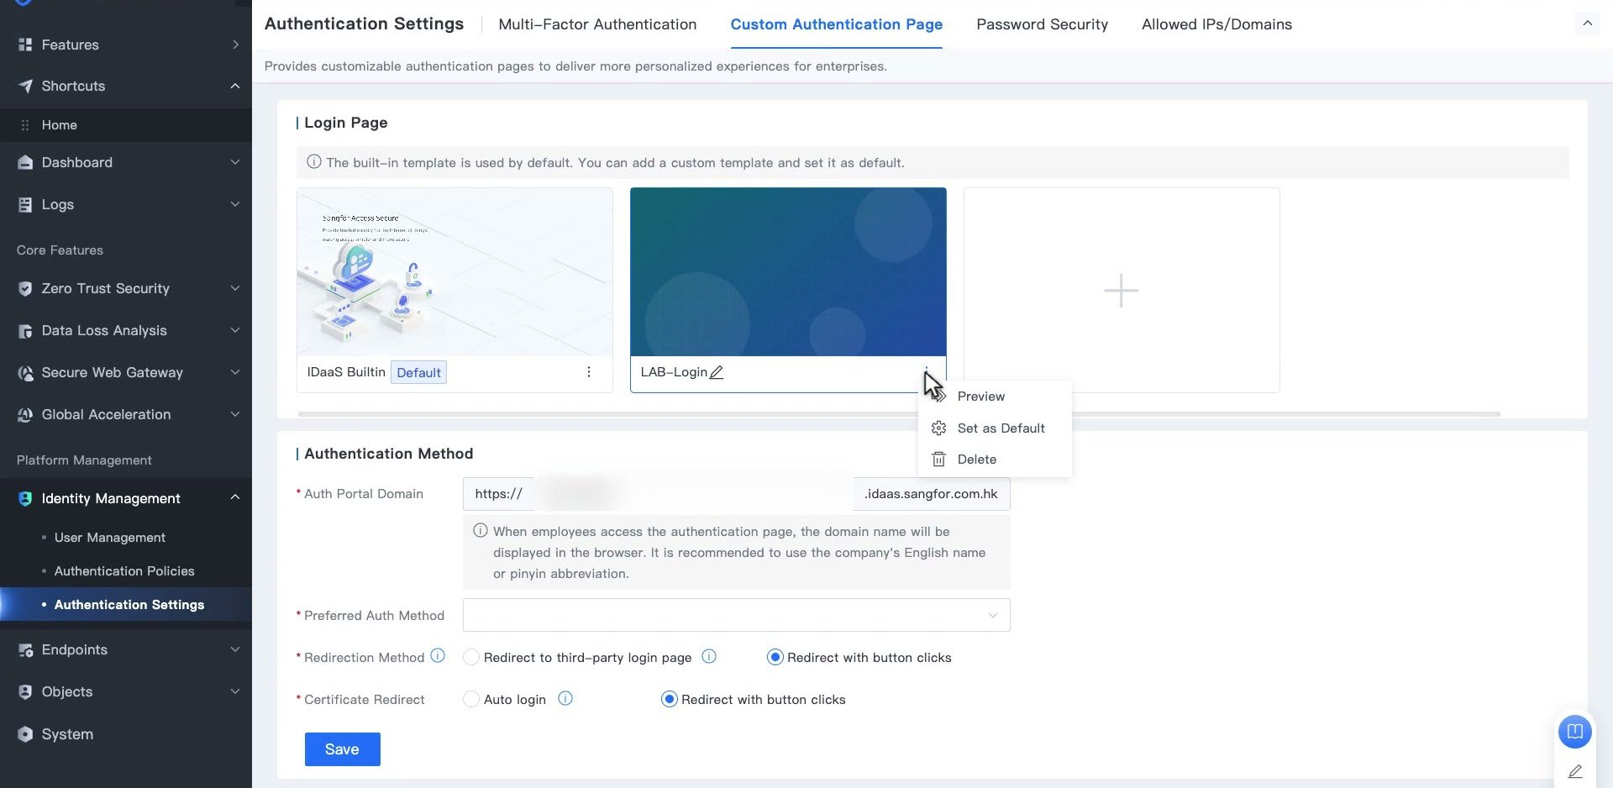
Task: Click the Global Acceleration icon
Action: point(25,414)
